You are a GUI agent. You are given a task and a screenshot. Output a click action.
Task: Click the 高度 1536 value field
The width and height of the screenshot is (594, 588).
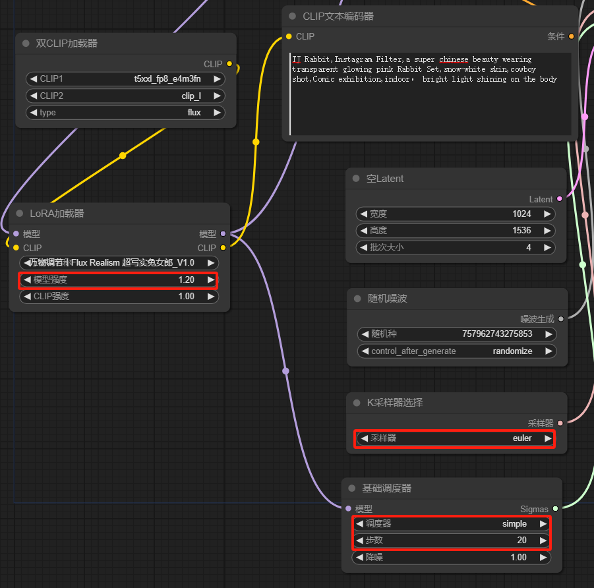[x=456, y=230]
